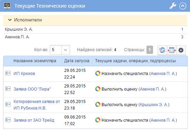Viewport: 190px width, 131px height.
Task: Sort by the Дата запуска column header
Action: (77, 61)
